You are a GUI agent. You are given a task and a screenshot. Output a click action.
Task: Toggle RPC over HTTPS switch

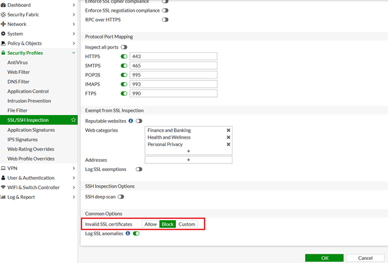pos(165,20)
